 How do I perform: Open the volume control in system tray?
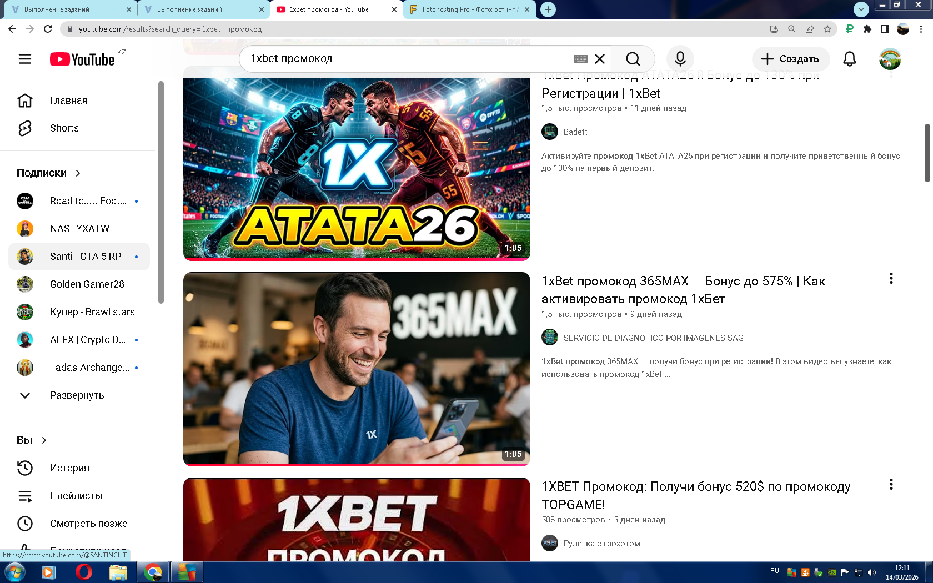872,572
